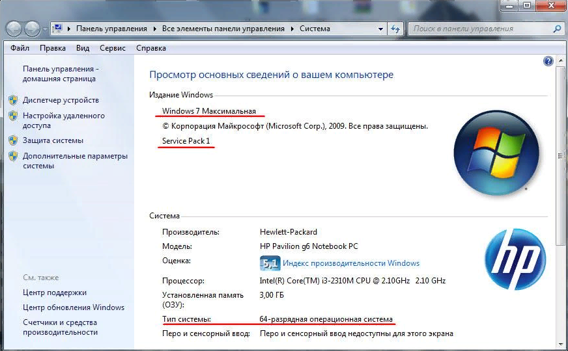This screenshot has width=568, height=351.
Task: Click the HP manufacturer logo
Action: (x=515, y=259)
